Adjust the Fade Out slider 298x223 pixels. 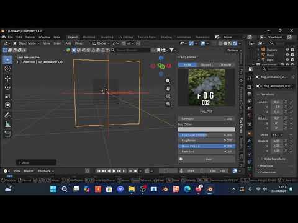pyautogui.click(x=207, y=152)
